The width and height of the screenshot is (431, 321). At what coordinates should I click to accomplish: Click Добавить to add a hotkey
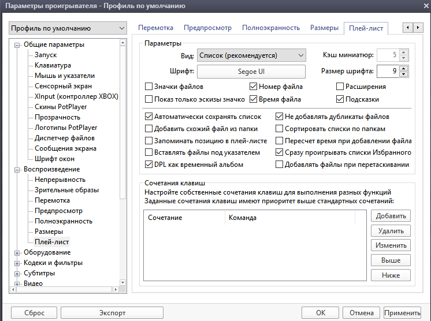[x=391, y=216]
